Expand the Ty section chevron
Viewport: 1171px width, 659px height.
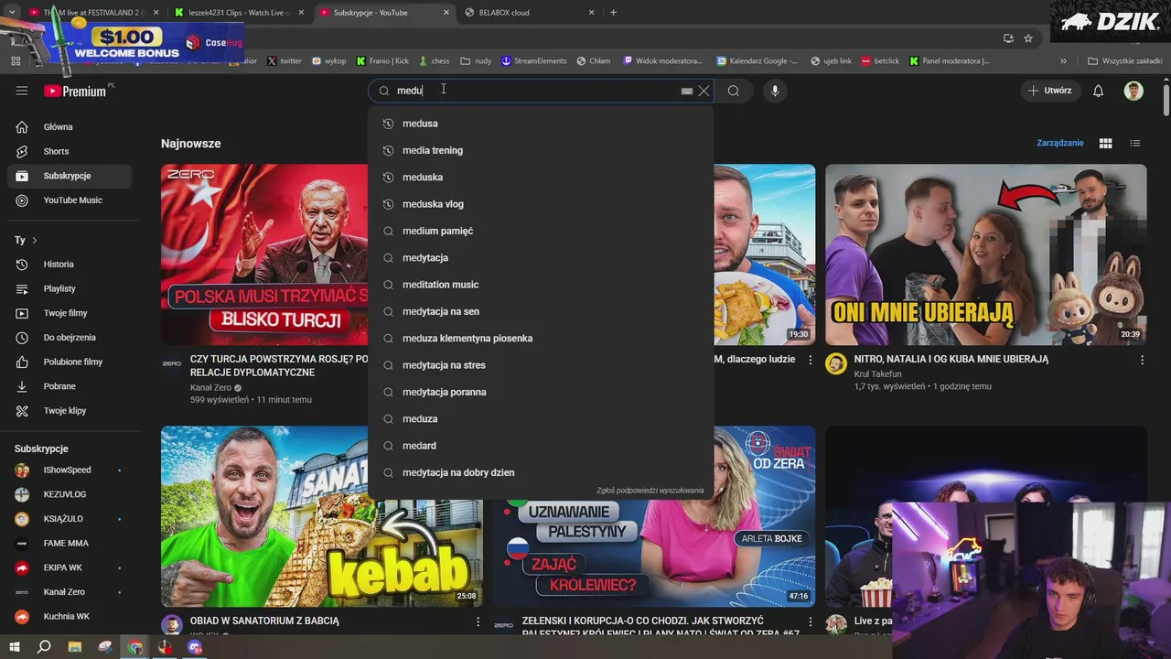(x=35, y=240)
